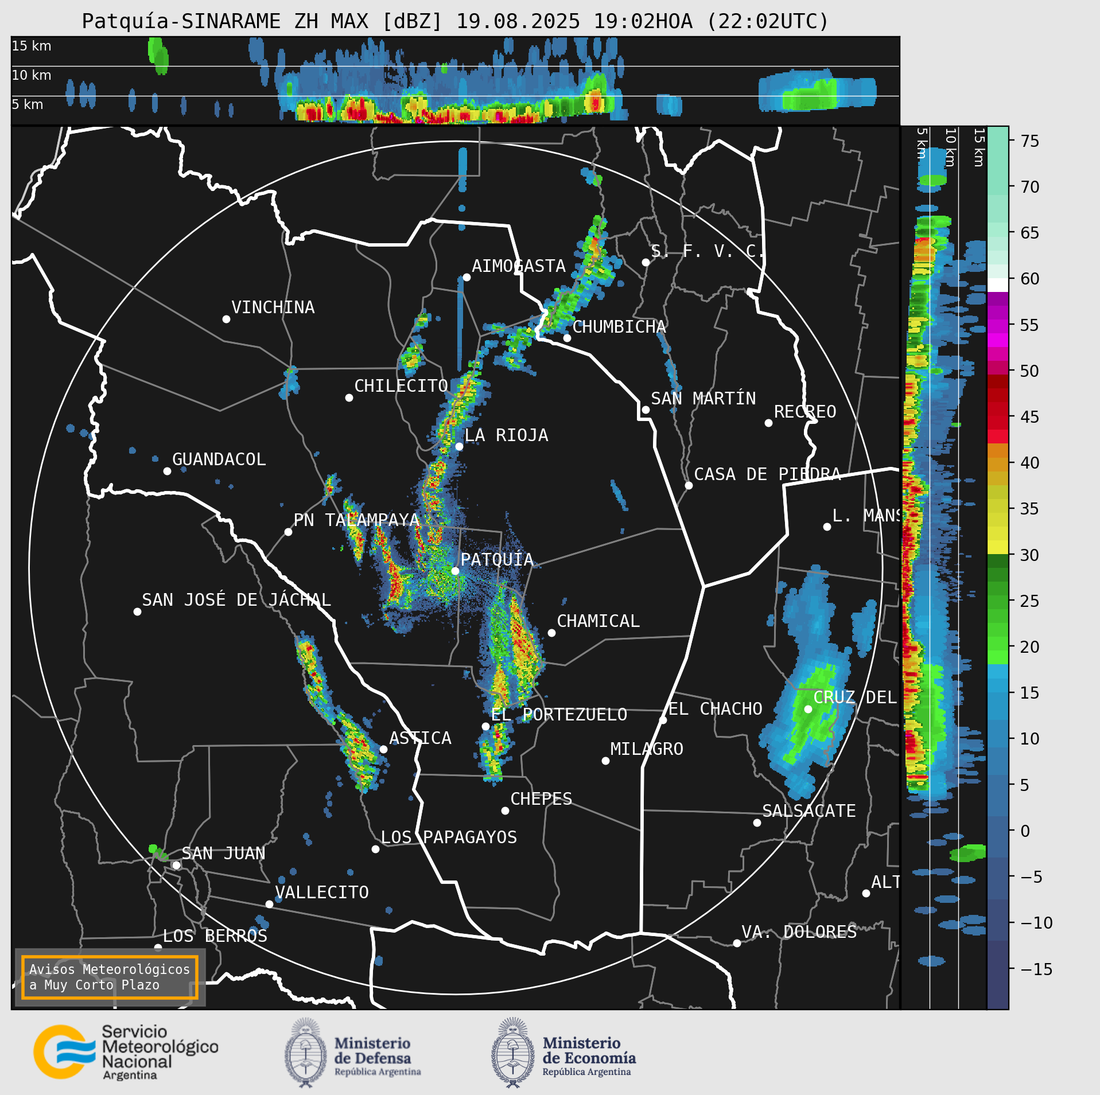Click the white dot marking Vinchina

point(226,319)
